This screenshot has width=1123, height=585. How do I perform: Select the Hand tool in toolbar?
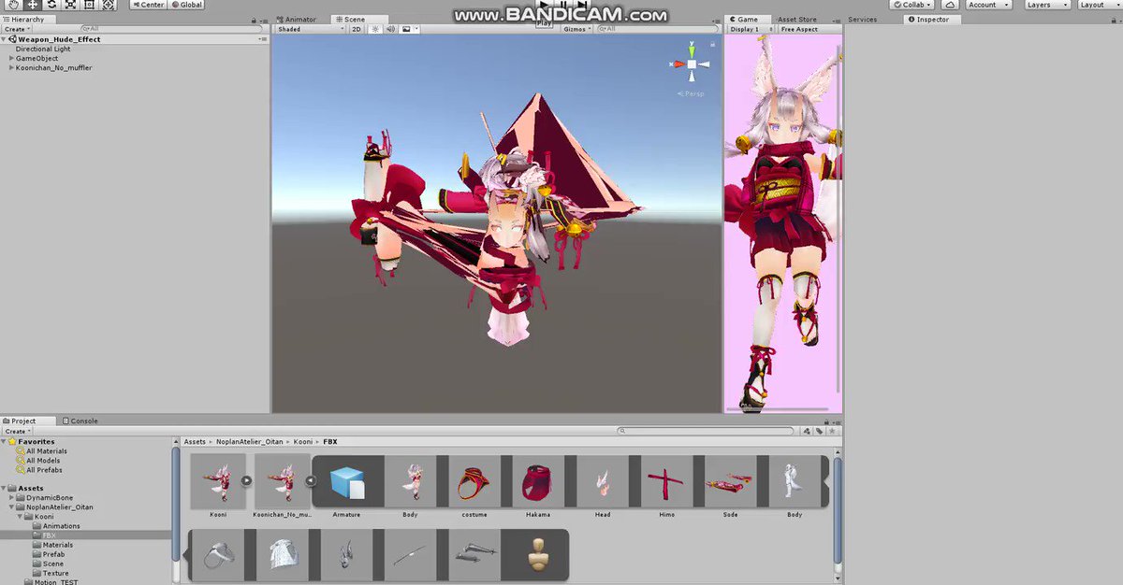pos(12,5)
